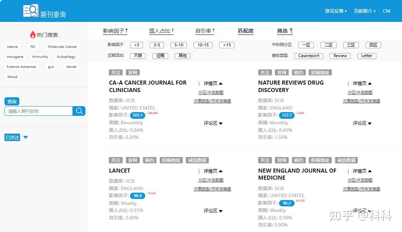Click the Science Advances tag
The width and height of the screenshot is (402, 232).
point(21,66)
